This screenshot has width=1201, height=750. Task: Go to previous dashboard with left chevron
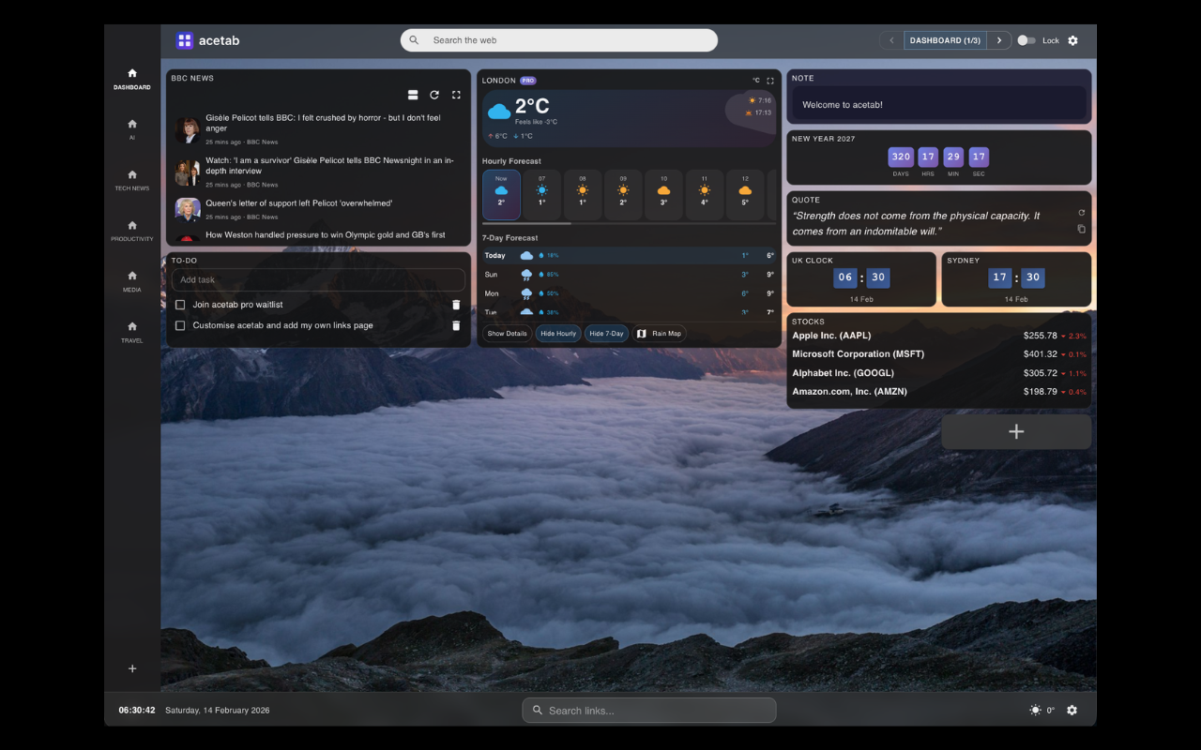click(891, 40)
